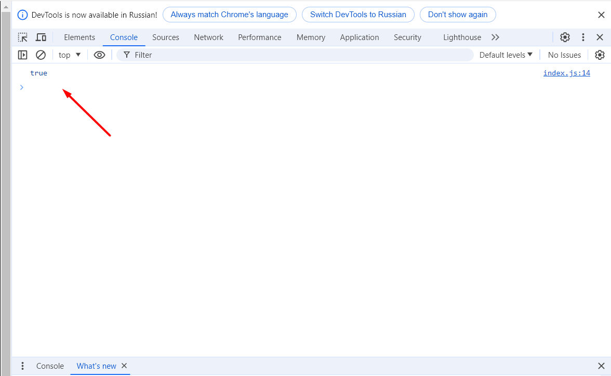
Task: Clear the console with the ban icon
Action: click(x=41, y=55)
